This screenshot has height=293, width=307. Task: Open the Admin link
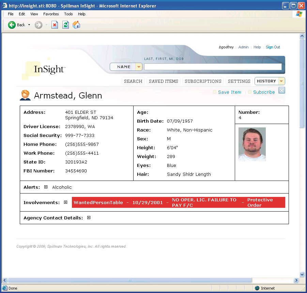tap(243, 47)
